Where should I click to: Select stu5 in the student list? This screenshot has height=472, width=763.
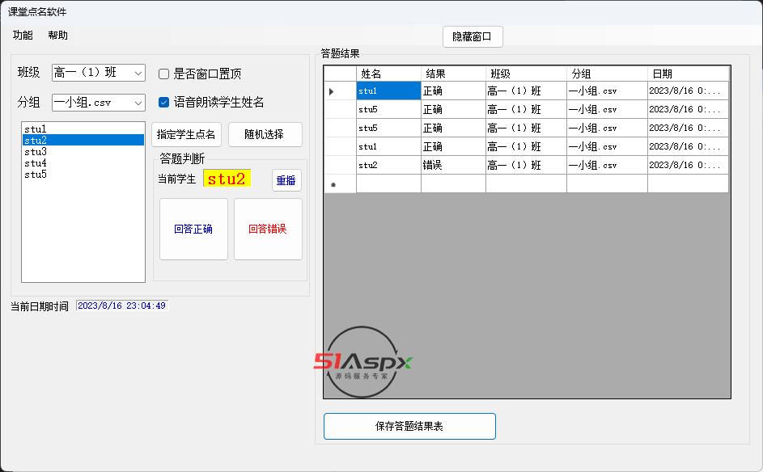[x=83, y=174]
